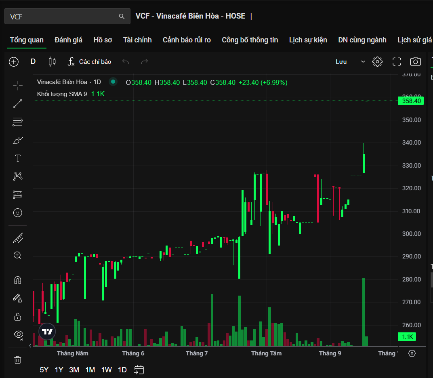433x378 pixels.
Task: Open the chart patterns tool
Action: click(x=18, y=176)
